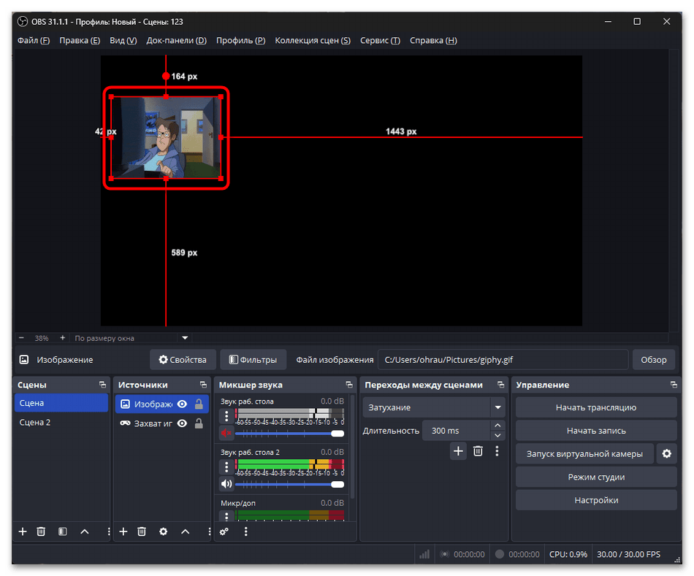
Task: Browse for image with Обзор button
Action: tap(653, 360)
